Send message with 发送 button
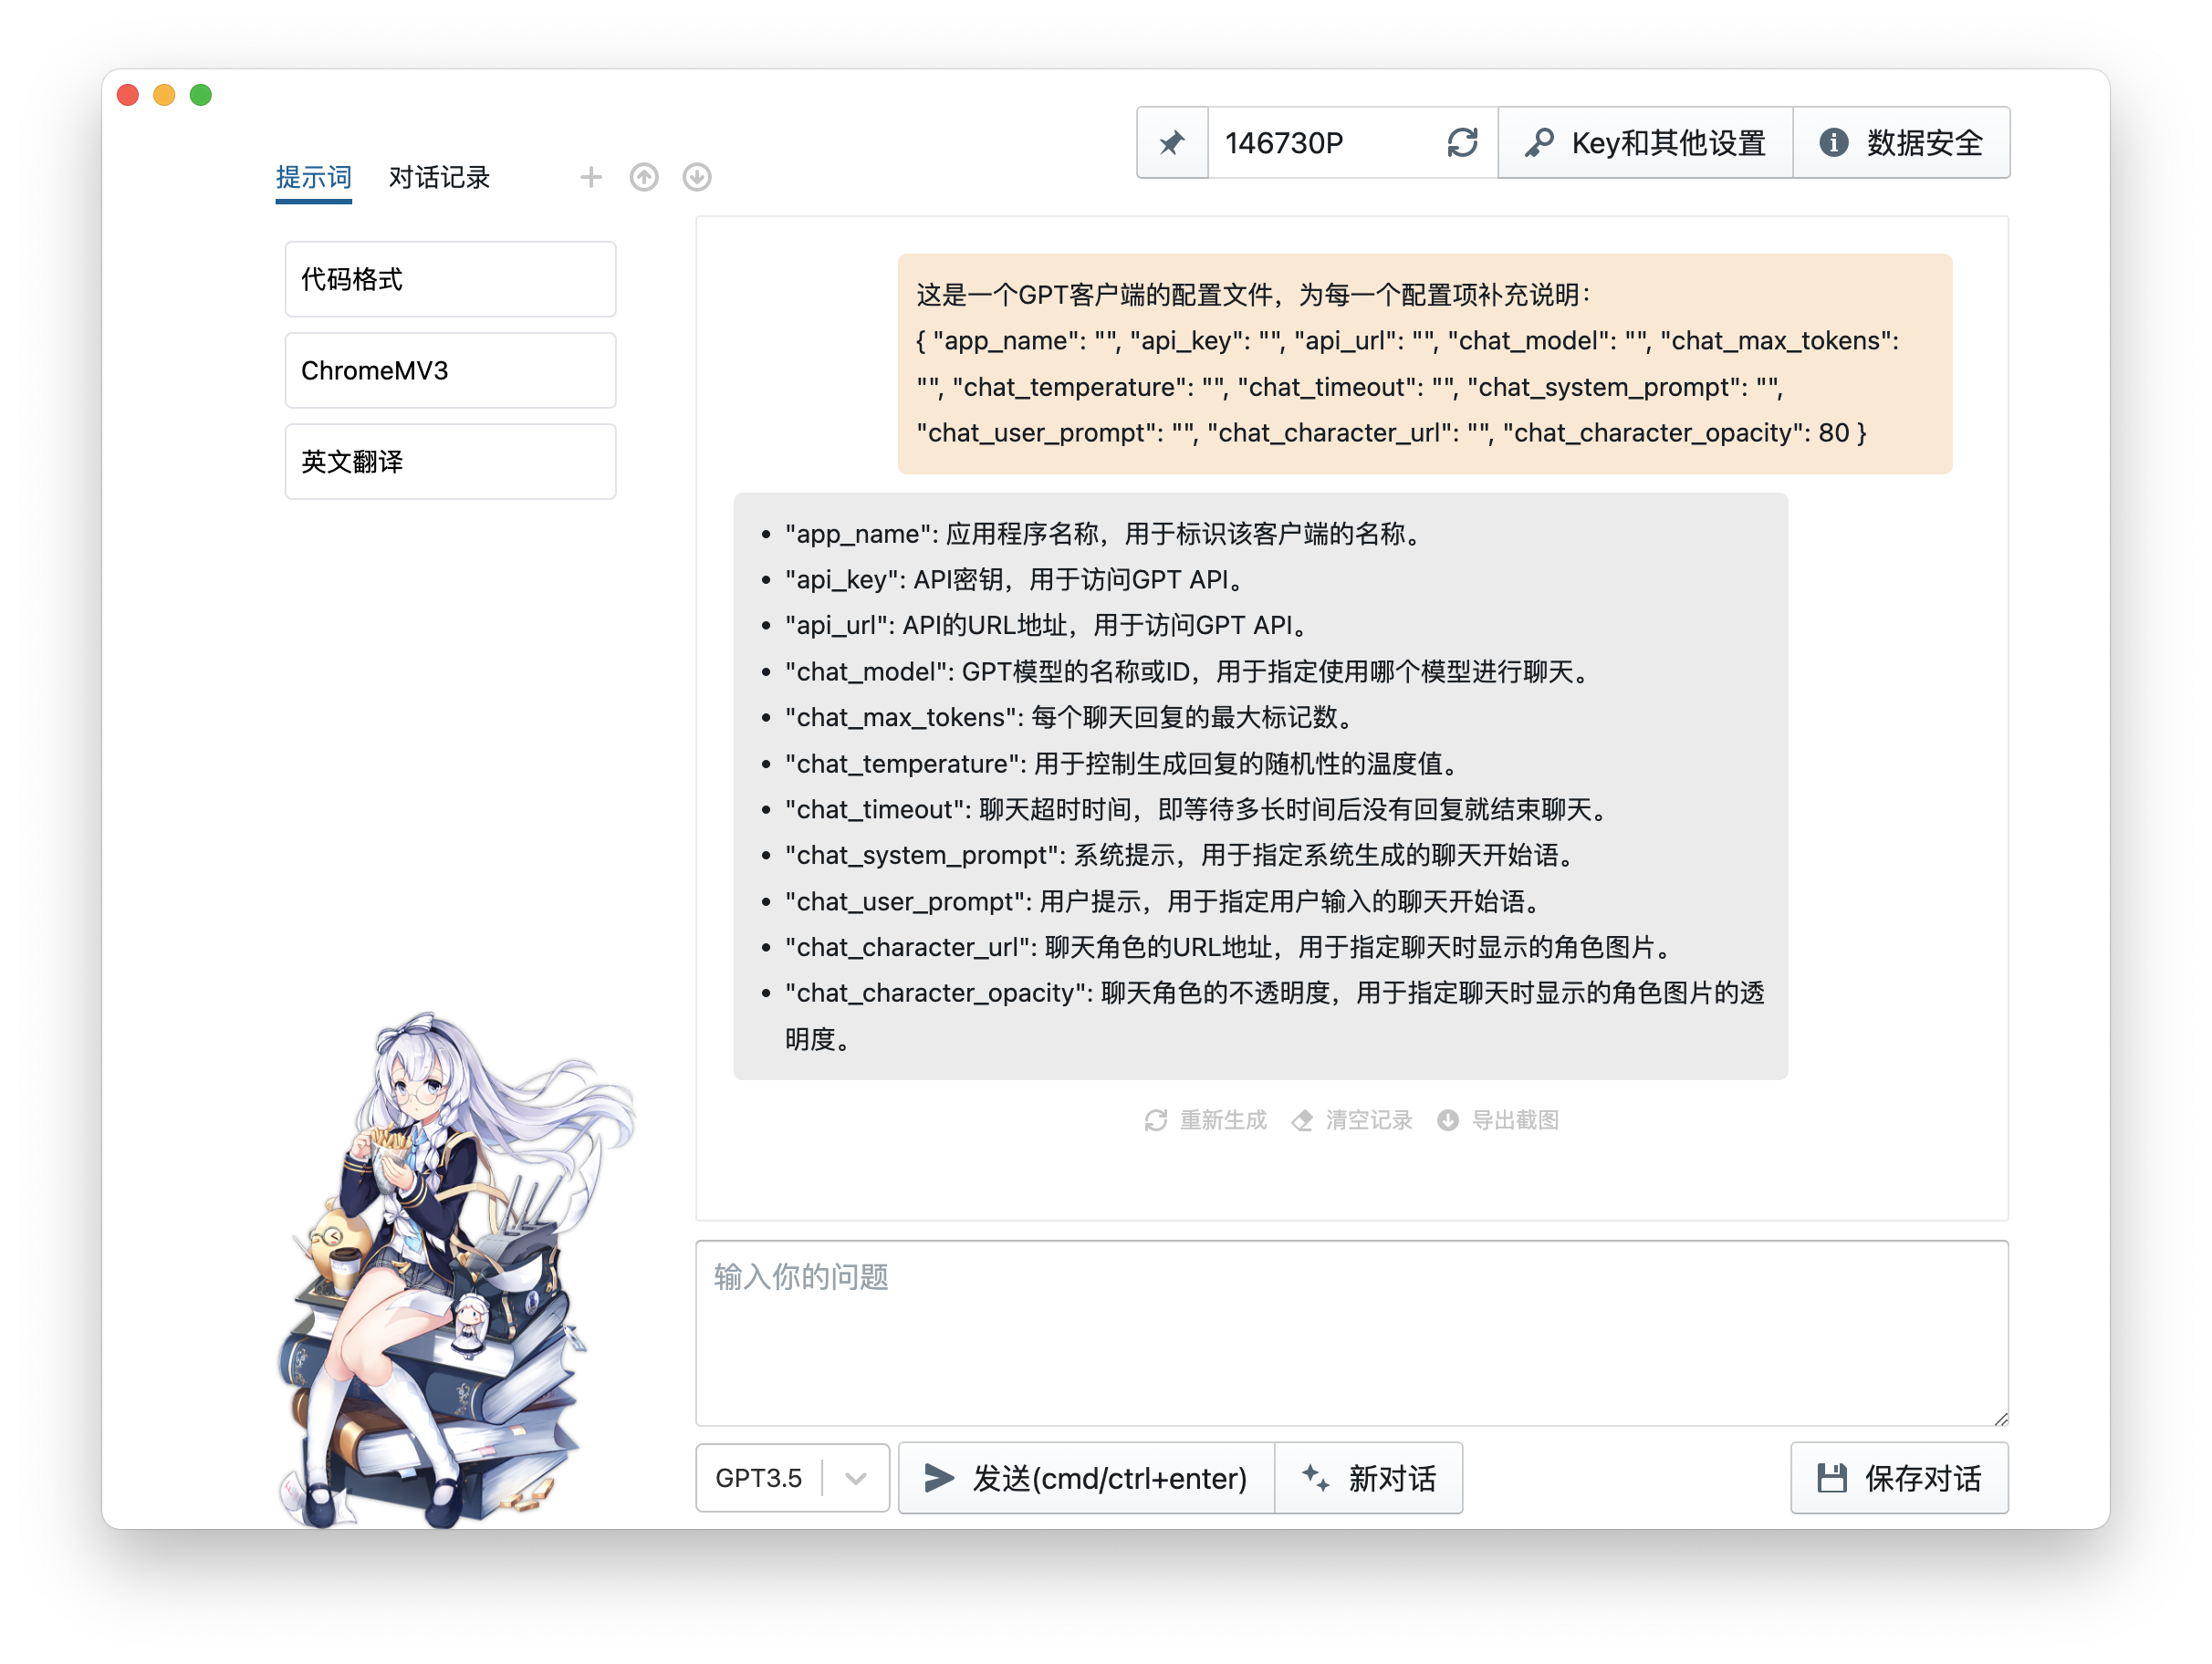 point(1086,1478)
